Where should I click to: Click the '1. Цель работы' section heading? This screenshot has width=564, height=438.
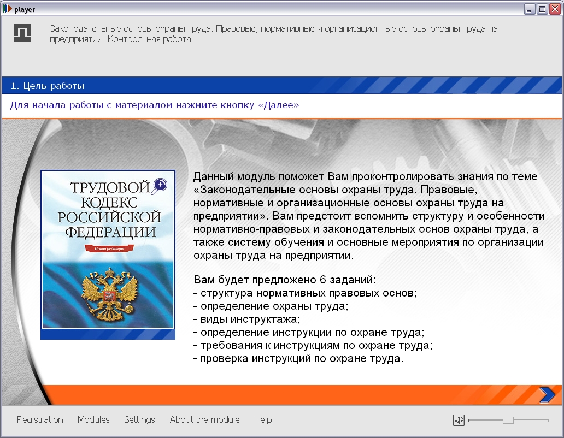[48, 86]
